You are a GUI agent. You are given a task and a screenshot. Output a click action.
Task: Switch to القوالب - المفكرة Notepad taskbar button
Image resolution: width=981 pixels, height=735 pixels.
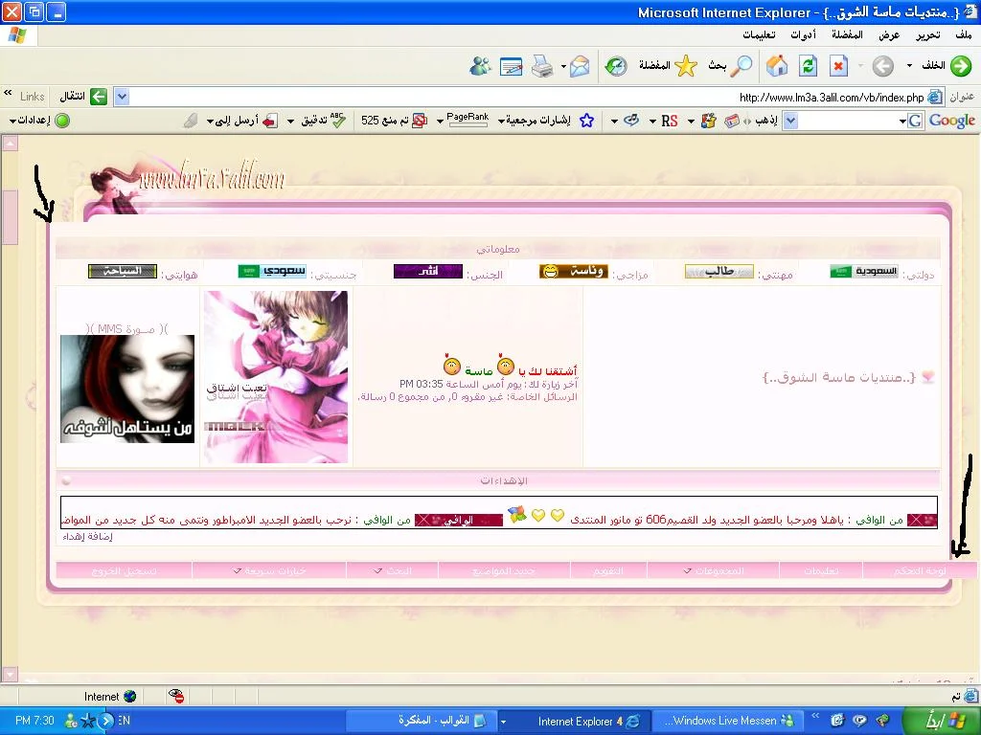tap(421, 721)
